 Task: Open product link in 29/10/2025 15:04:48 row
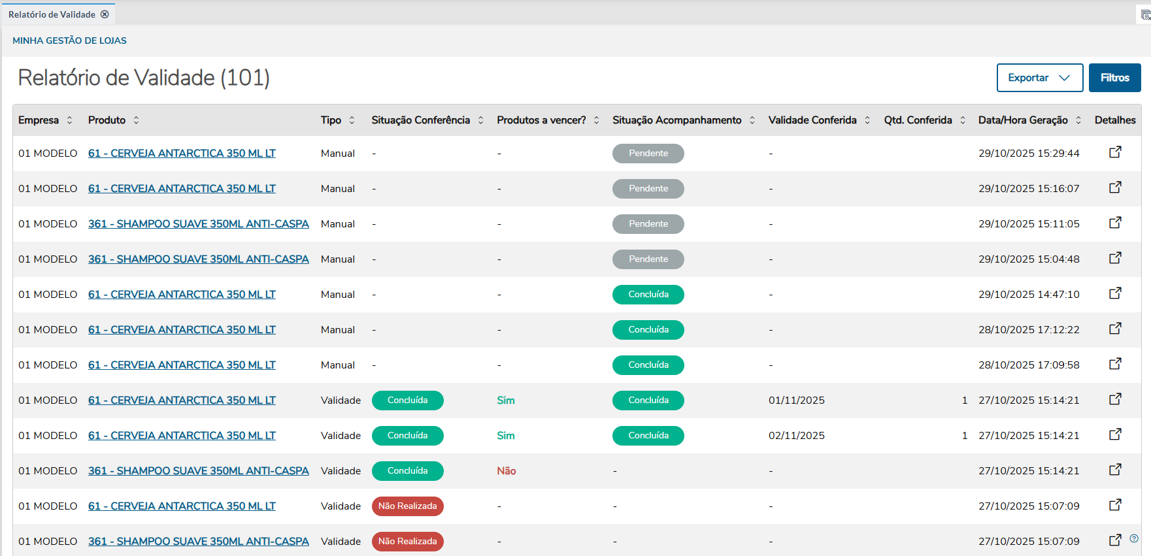(198, 259)
